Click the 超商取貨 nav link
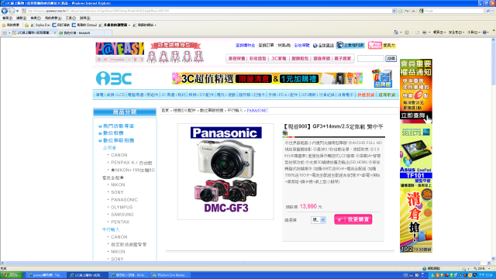 click(387, 95)
